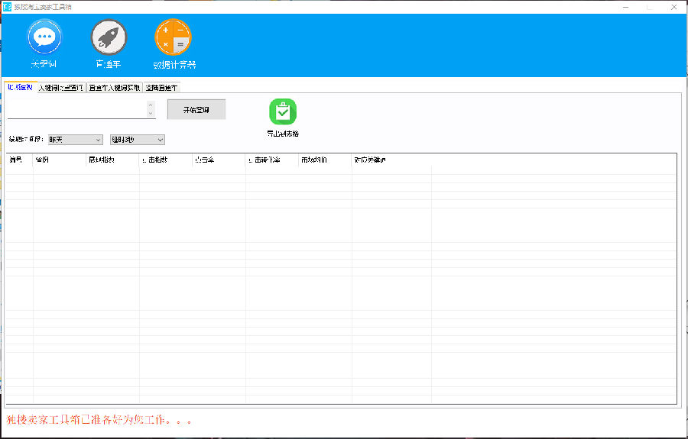Viewport: 688px width, 439px height.
Task: Click the green clipboard export-to-table icon
Action: tap(283, 111)
